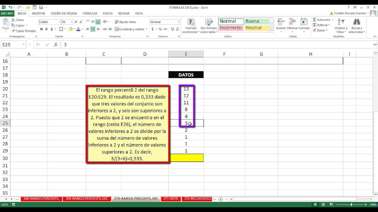Toggle underline S formatting
The width and height of the screenshot is (378, 212).
click(x=52, y=29)
